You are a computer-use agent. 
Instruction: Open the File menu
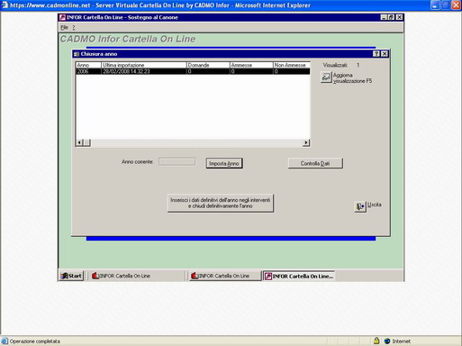[64, 28]
